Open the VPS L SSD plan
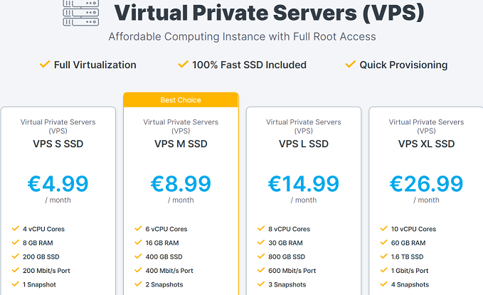483x295 pixels. (304, 144)
